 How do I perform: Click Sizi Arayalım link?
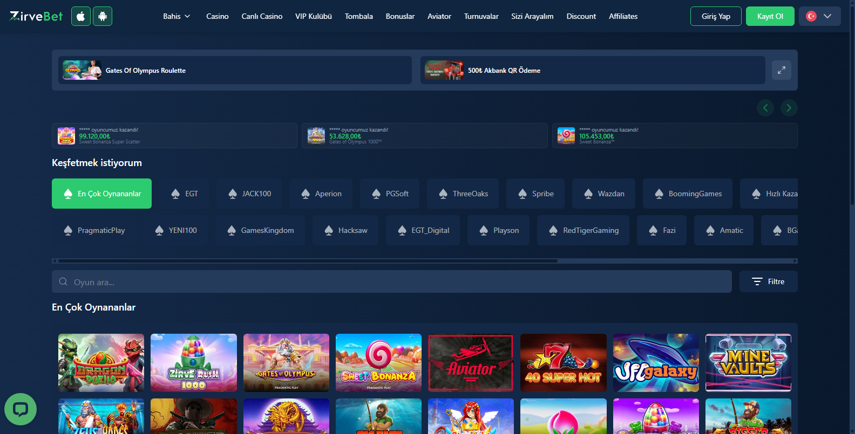[x=532, y=16]
